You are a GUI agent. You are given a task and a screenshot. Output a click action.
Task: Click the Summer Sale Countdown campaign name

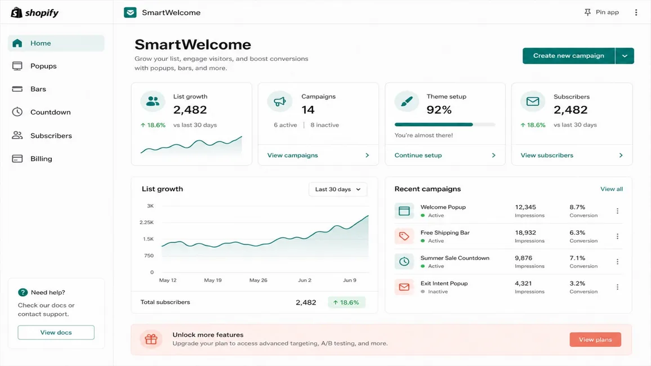(455, 258)
